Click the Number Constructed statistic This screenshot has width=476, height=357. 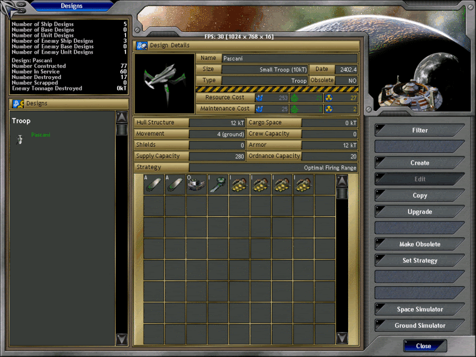69,66
